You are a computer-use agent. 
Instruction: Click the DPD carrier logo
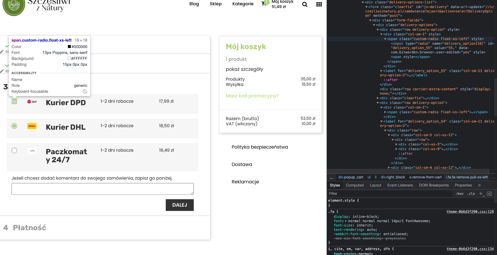[x=32, y=102]
